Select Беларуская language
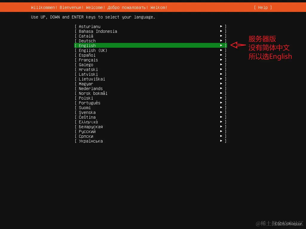This screenshot has height=229, width=306. coord(151,126)
